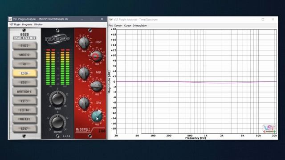Open the Domain menu
This screenshot has width=285, height=160.
tap(118, 26)
